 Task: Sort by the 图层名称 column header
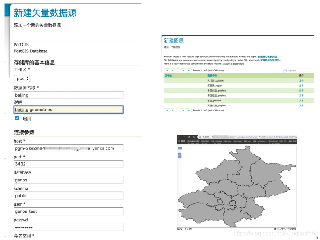(x=212, y=75)
